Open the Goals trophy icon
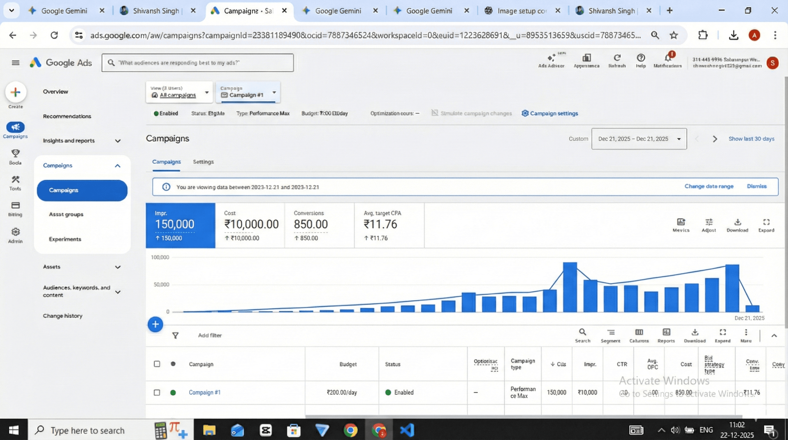788x440 pixels. point(15,153)
